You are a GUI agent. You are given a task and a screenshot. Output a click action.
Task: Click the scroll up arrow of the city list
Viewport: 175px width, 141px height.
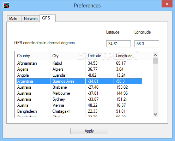point(155,55)
